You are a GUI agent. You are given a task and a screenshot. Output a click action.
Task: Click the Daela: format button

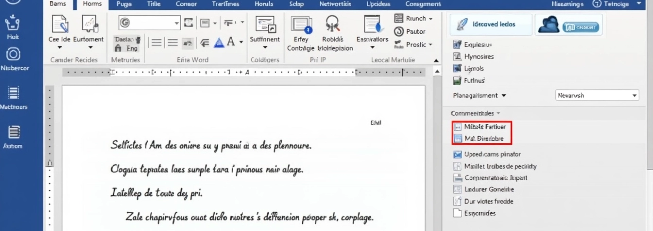127,39
